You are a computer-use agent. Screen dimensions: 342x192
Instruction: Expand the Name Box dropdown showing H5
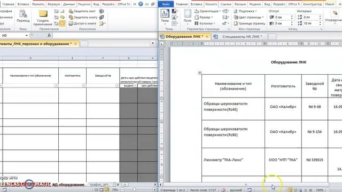tap(26, 35)
